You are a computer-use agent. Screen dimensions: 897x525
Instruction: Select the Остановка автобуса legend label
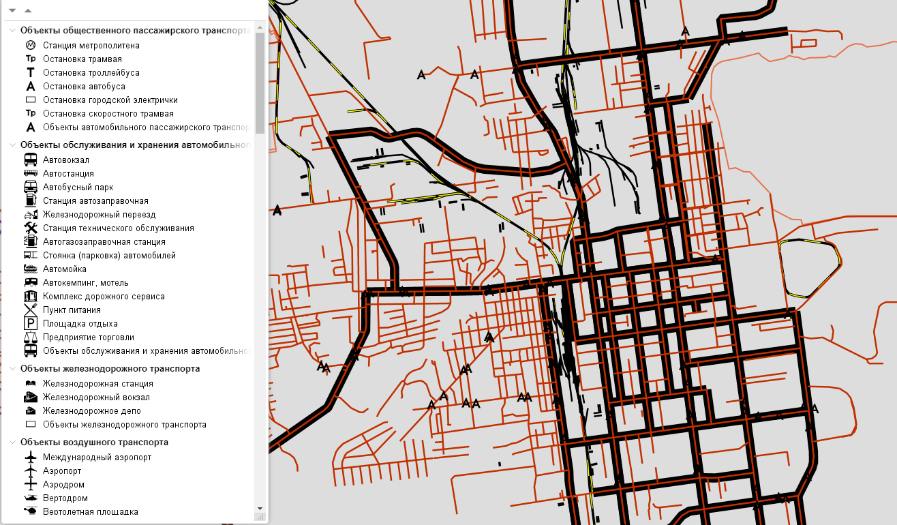84,86
